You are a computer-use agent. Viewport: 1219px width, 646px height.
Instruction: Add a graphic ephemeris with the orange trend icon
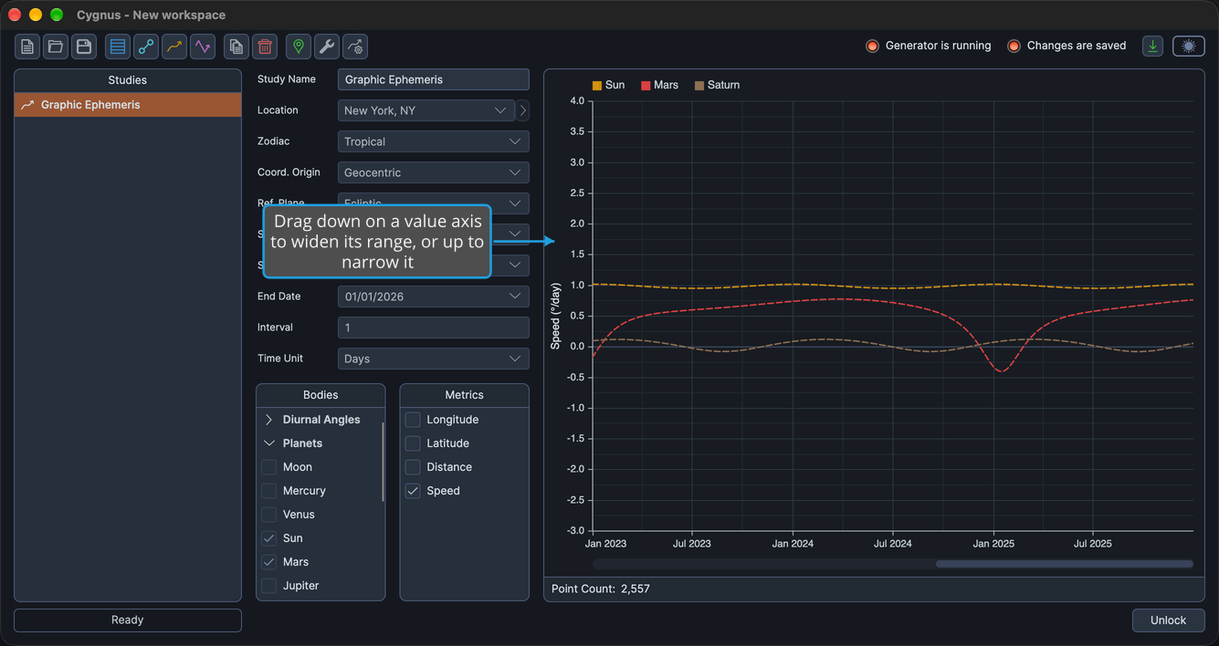pyautogui.click(x=174, y=47)
